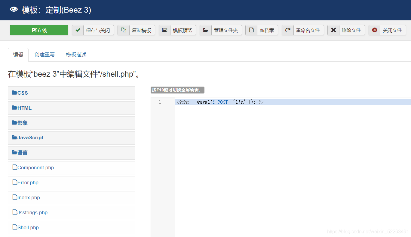Click the arrow icon of 重命名文件
Viewport: 411px width, 237px height.
(288, 30)
